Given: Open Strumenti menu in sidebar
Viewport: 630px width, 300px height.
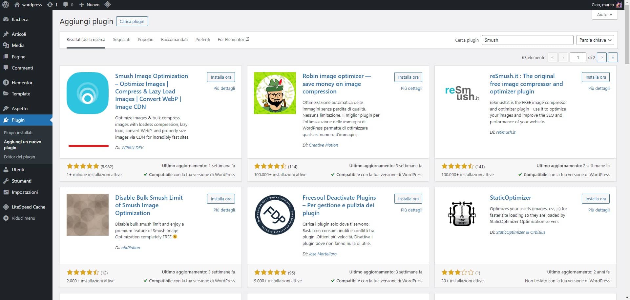Looking at the screenshot, I should point(26,181).
